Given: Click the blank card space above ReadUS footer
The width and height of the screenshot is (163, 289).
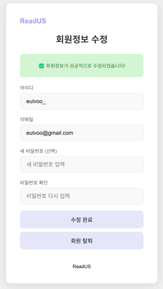Looking at the screenshot, I should pos(81,257).
